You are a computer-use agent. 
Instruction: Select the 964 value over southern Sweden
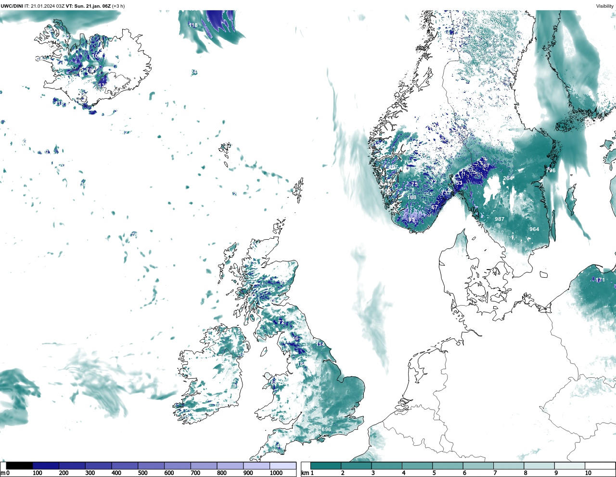point(534,229)
